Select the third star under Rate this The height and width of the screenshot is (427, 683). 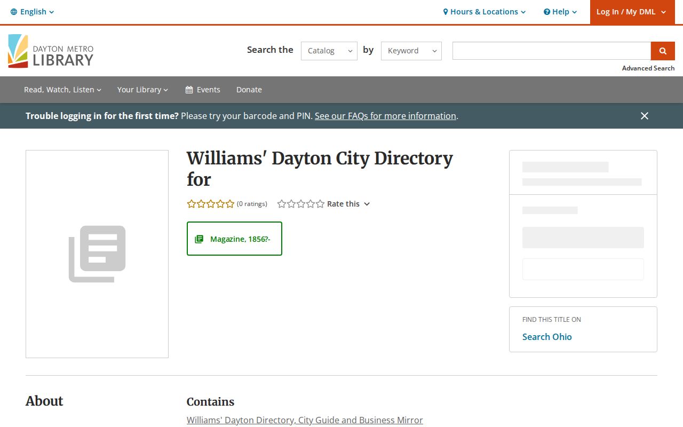coord(301,204)
